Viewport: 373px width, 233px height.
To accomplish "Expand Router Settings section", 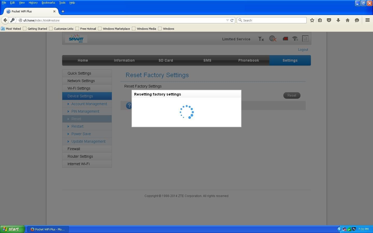I will coord(80,156).
